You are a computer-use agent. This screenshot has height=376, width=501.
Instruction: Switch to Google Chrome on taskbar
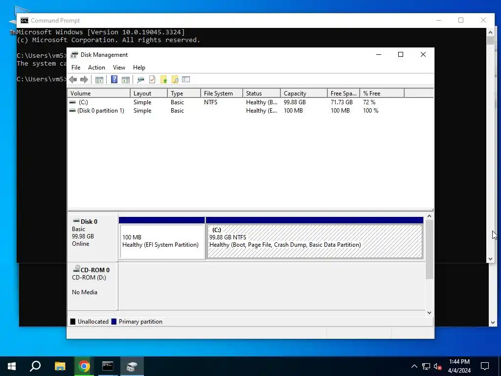click(84, 366)
